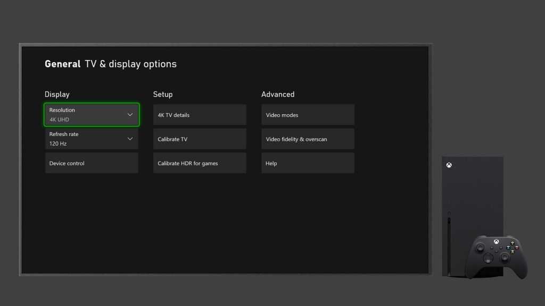
Task: Click the controller's D-pad
Action: pos(489,257)
